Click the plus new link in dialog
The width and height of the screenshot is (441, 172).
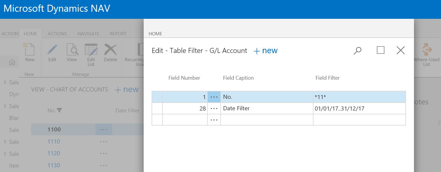[265, 51]
